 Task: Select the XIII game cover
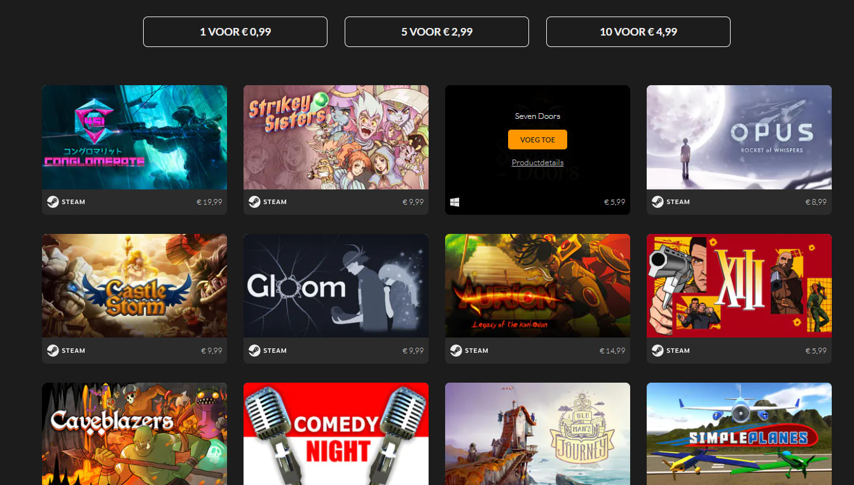click(x=739, y=286)
